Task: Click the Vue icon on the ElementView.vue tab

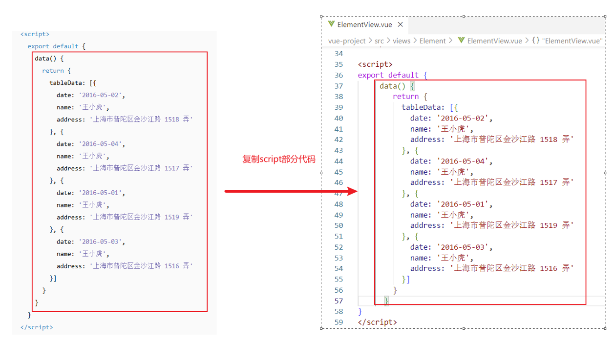Action: (x=331, y=24)
